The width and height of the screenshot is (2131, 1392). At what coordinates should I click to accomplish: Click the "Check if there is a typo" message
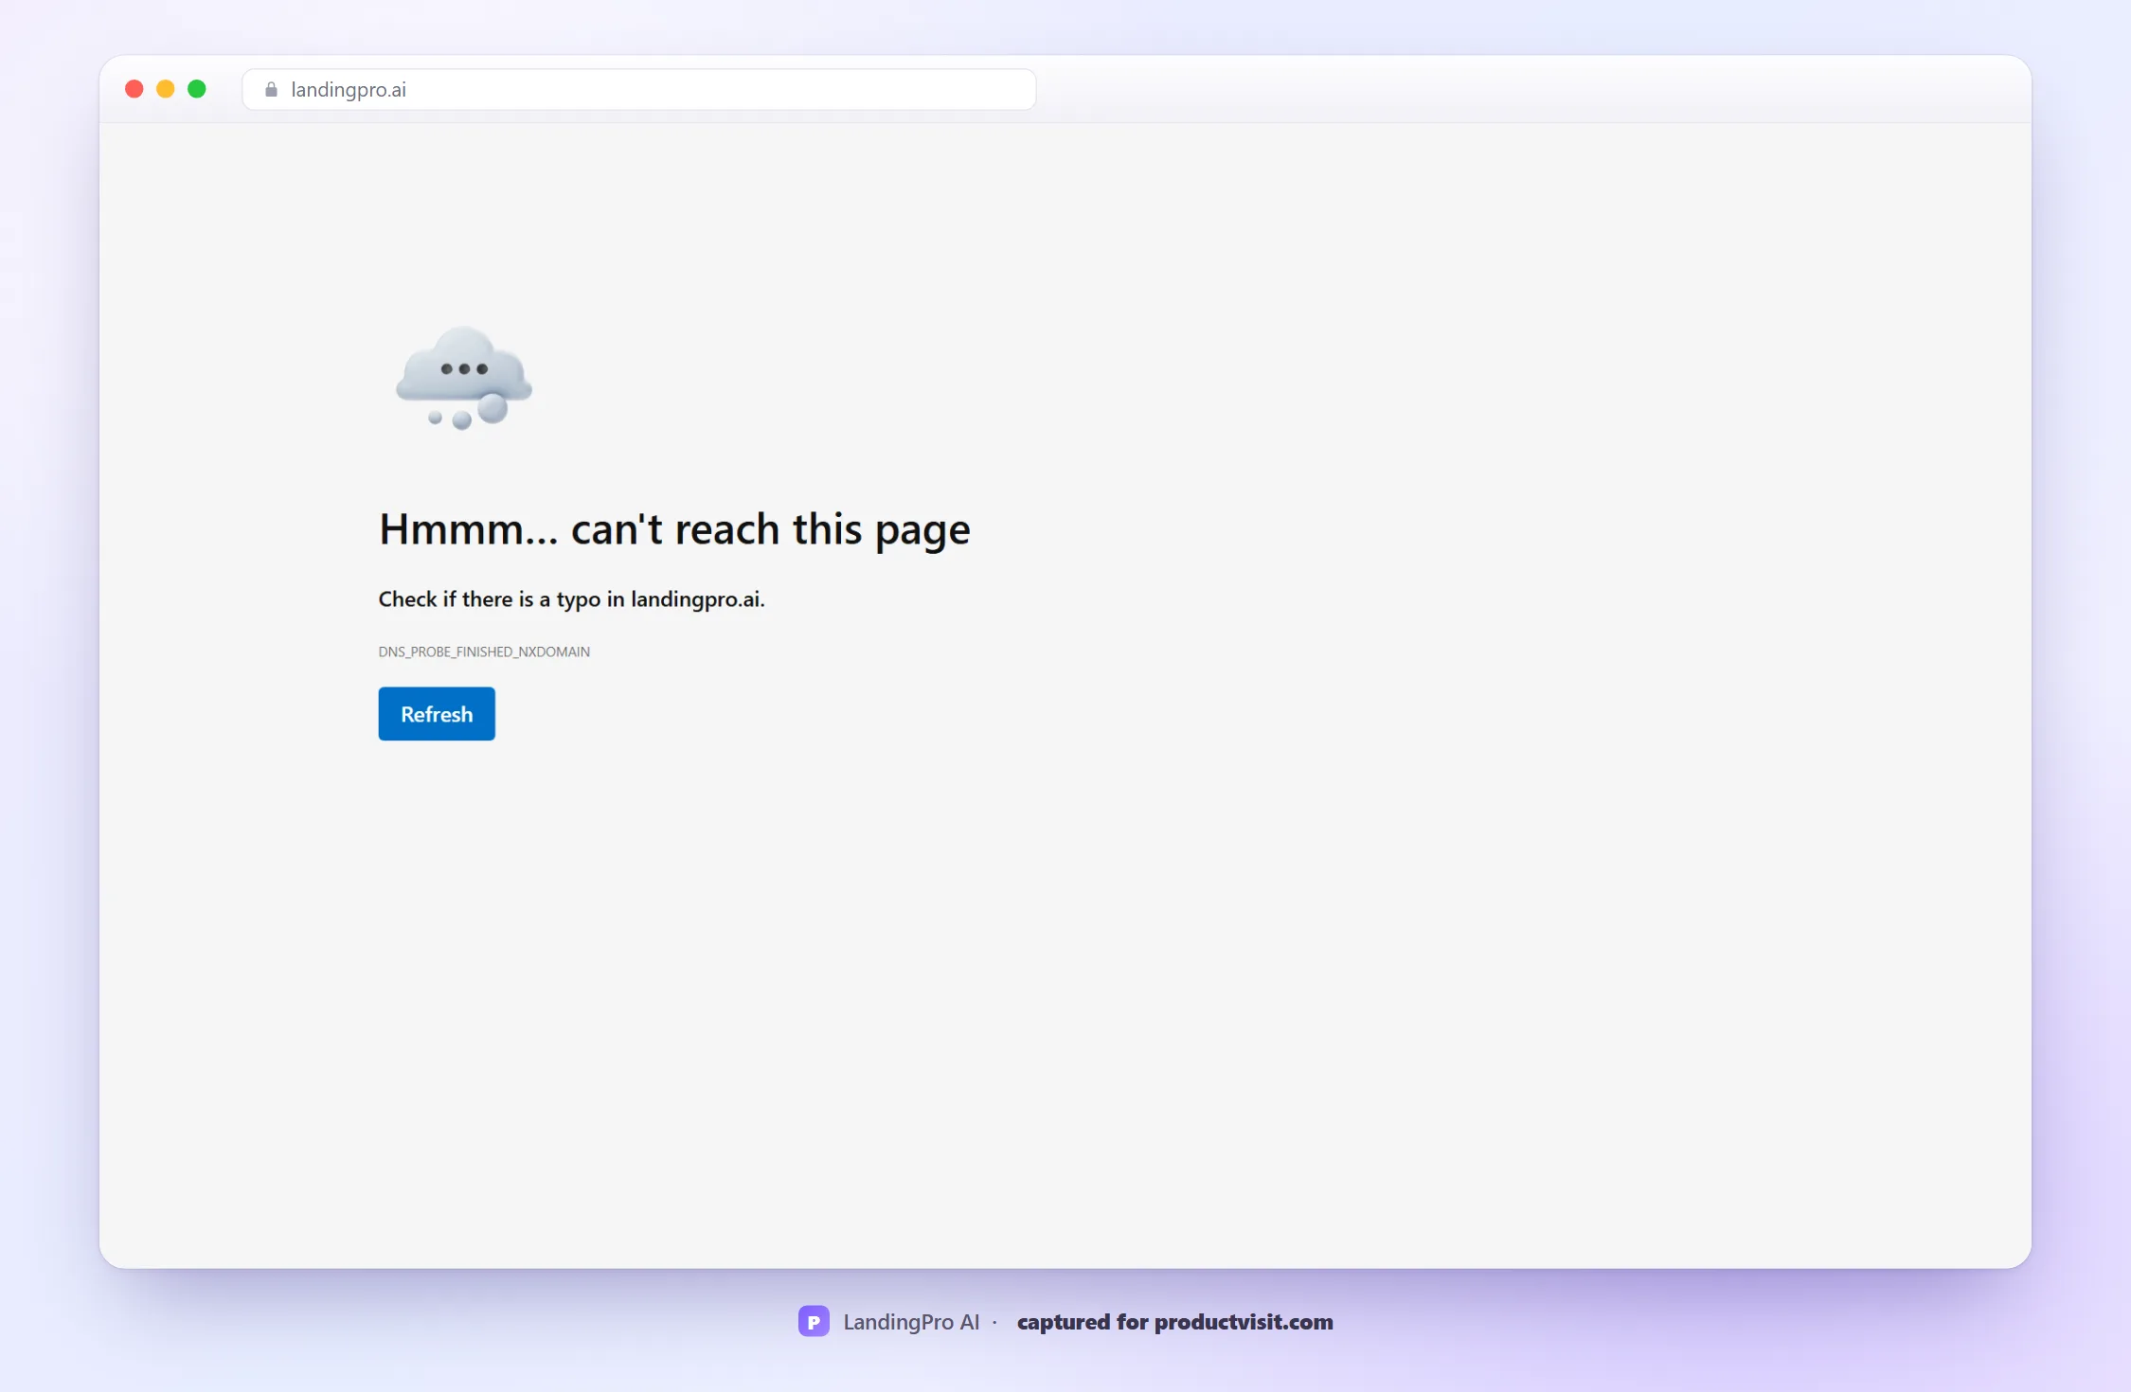pos(571,599)
